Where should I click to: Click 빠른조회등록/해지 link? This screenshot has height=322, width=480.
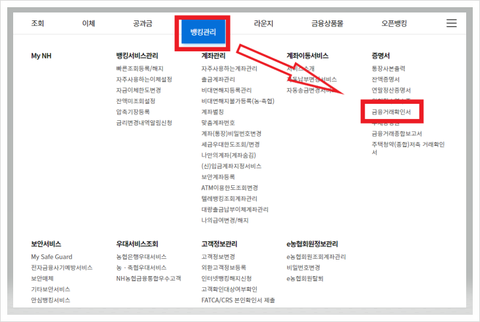[x=140, y=69]
